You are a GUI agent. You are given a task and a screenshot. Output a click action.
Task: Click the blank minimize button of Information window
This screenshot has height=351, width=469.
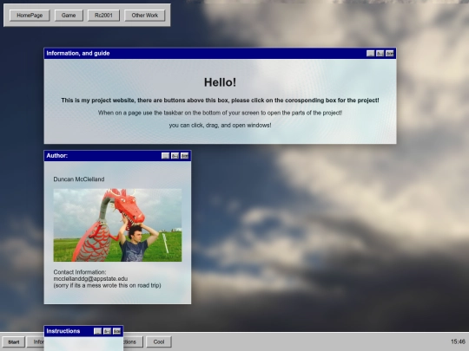(x=371, y=54)
